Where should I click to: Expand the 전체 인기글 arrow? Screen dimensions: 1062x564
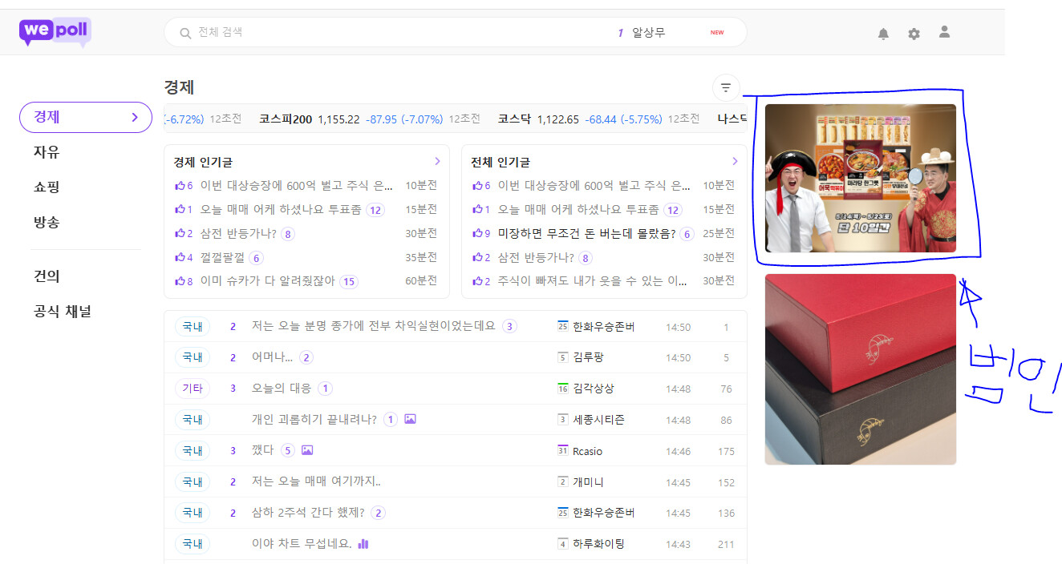coord(735,161)
